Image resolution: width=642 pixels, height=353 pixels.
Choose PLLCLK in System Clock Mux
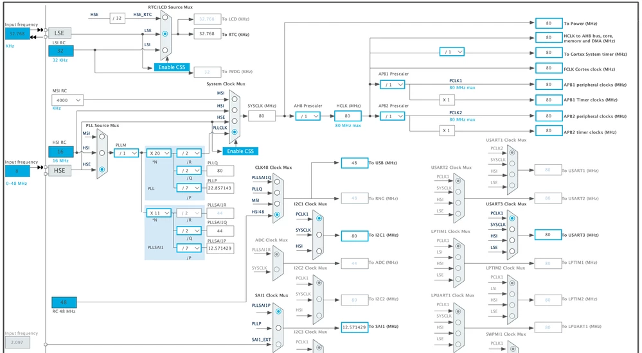click(234, 132)
